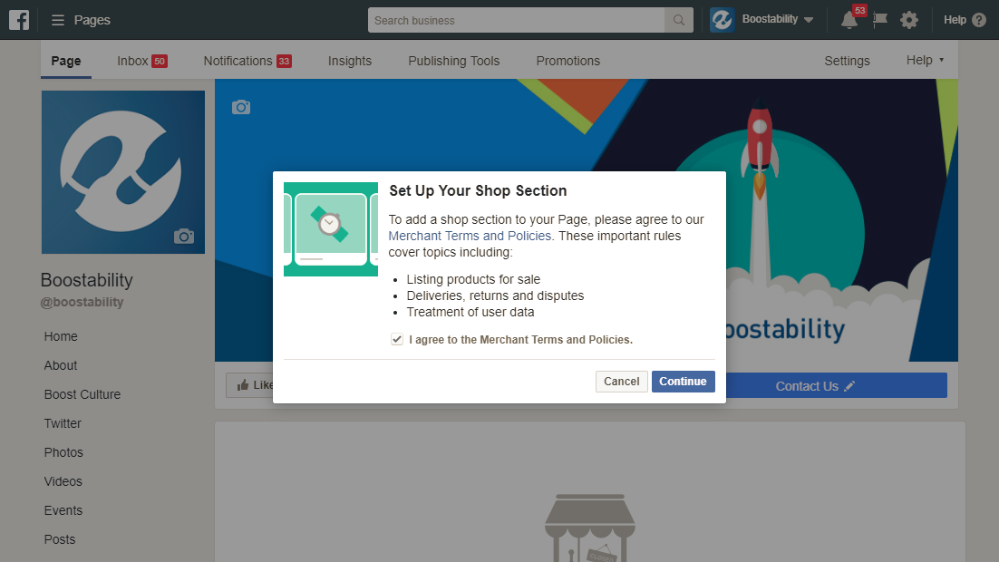Click into the Search business field
The height and width of the screenshot is (562, 999).
[516, 20]
